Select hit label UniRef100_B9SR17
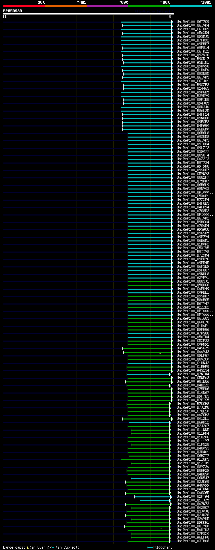This screenshot has height=550, width=215. pos(193,59)
